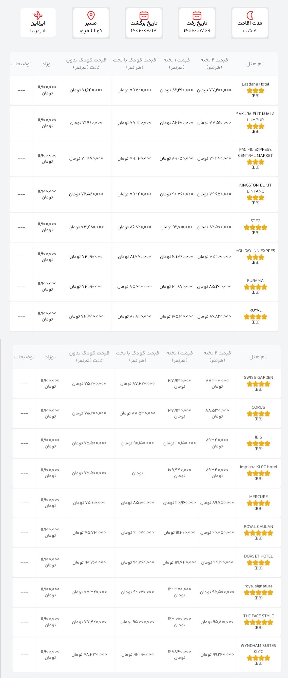Click the location pin icon for route

click(x=91, y=15)
